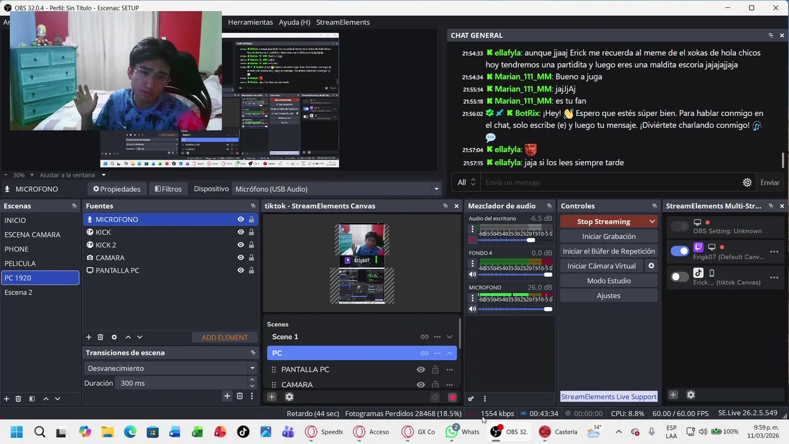Toggle visibility of KICK 2 source
This screenshot has width=789, height=444.
click(x=240, y=245)
